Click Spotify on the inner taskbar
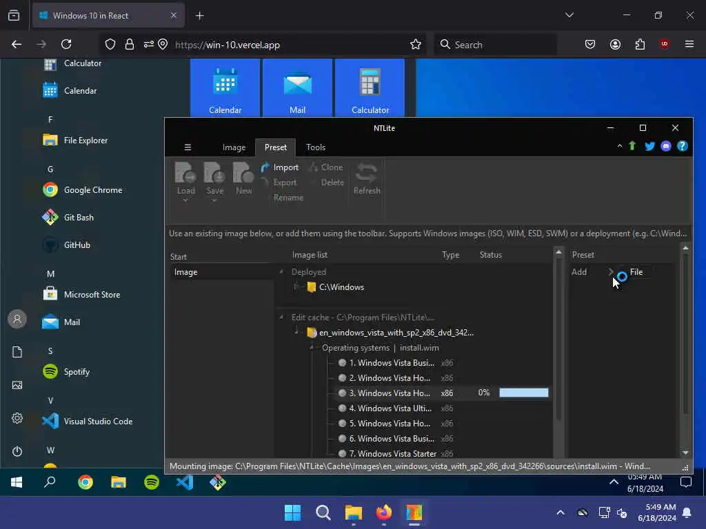The image size is (706, 529). [x=152, y=482]
